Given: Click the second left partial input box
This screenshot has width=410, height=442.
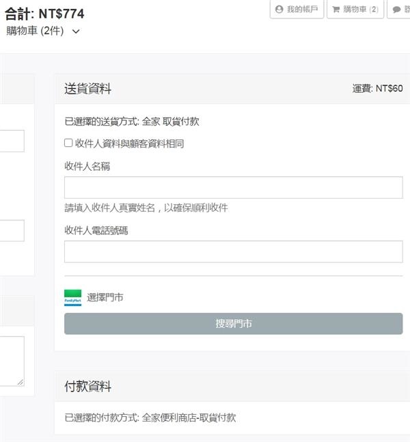Looking at the screenshot, I should click(12, 231).
